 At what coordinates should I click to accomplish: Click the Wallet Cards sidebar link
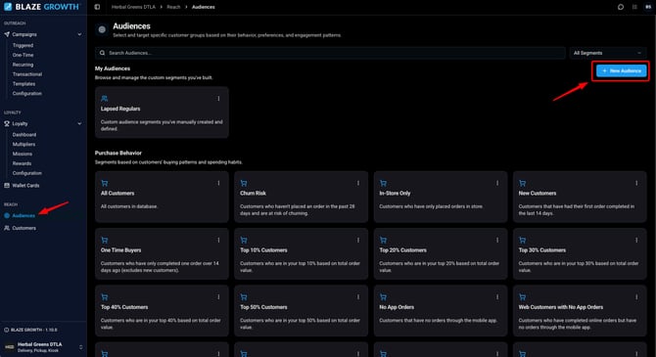click(x=25, y=185)
